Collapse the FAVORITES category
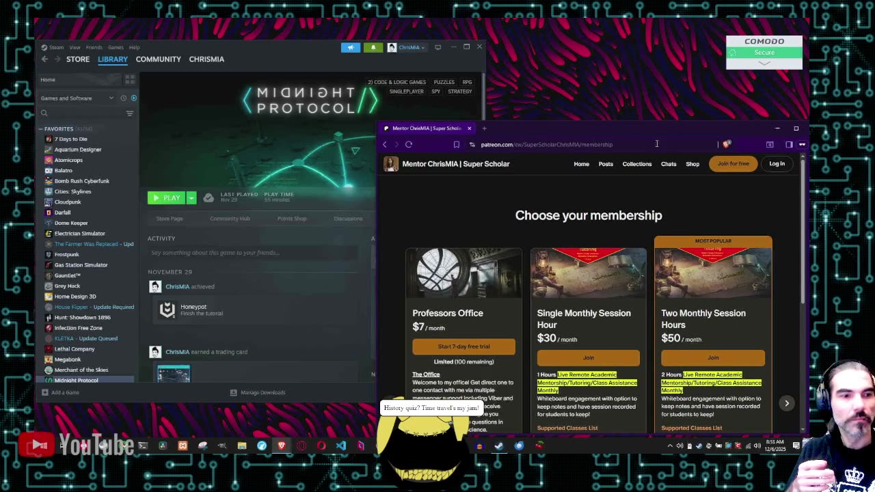The width and height of the screenshot is (875, 492). (41, 128)
